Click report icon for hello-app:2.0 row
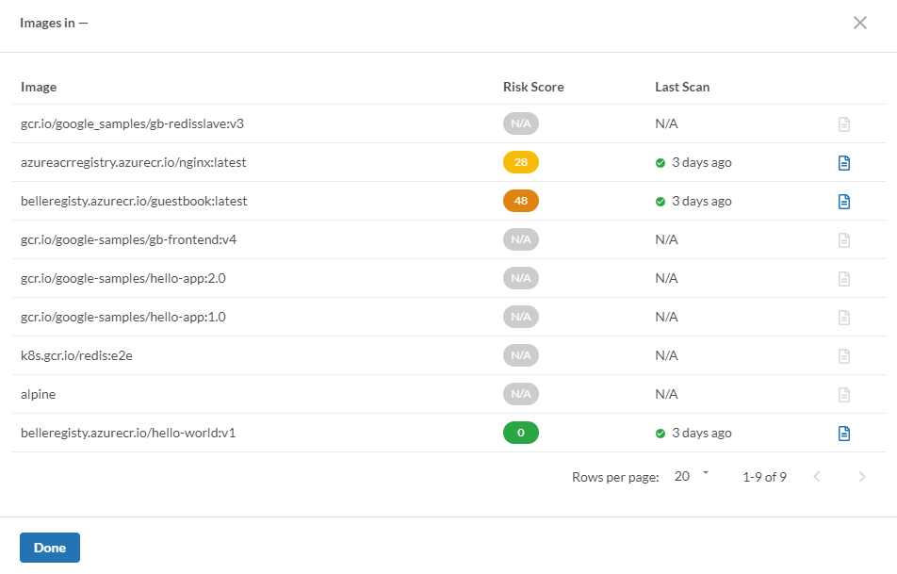This screenshot has height=574, width=897. tap(844, 279)
